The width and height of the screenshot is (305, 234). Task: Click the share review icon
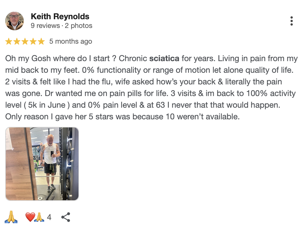(66, 217)
